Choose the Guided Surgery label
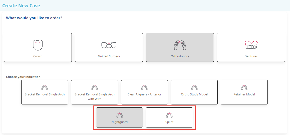 [x=109, y=56]
